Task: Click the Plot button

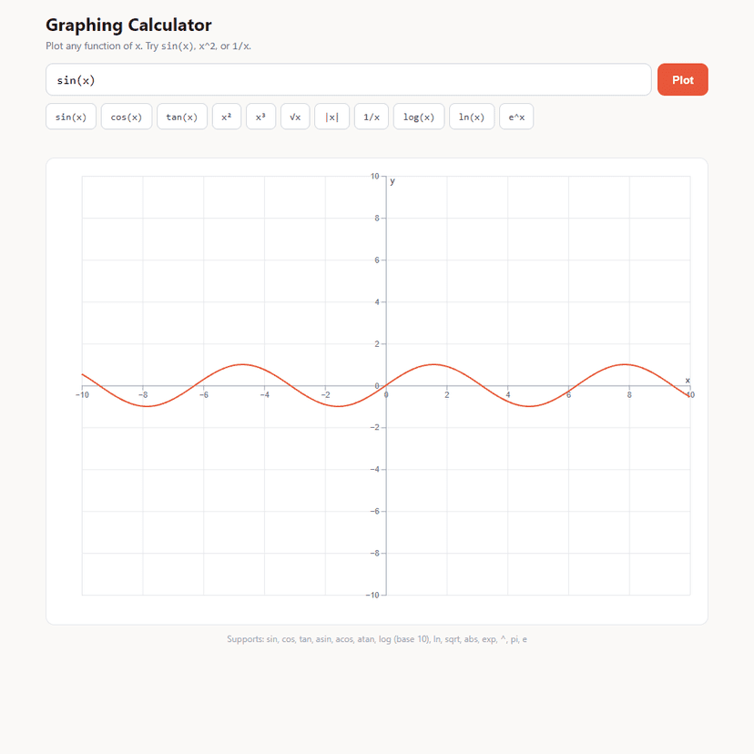Action: coord(682,79)
